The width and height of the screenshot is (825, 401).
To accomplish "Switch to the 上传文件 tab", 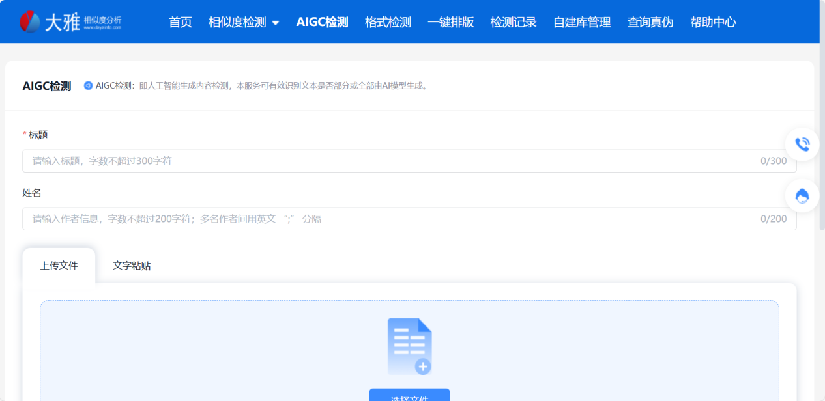I will [59, 266].
